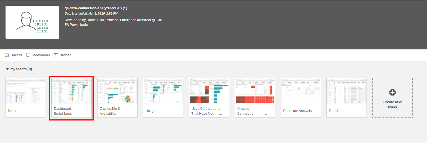Image resolution: width=427 pixels, height=143 pixels.
Task: Click the My sheets (8) heading
Action: (x=21, y=69)
